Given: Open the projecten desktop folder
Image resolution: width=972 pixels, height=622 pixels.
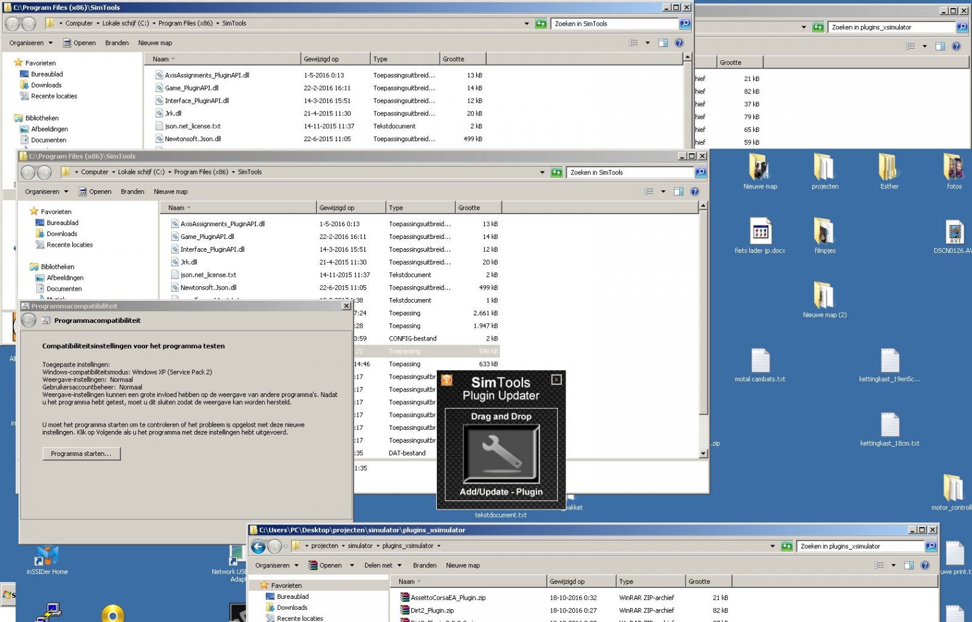Looking at the screenshot, I should (x=824, y=171).
